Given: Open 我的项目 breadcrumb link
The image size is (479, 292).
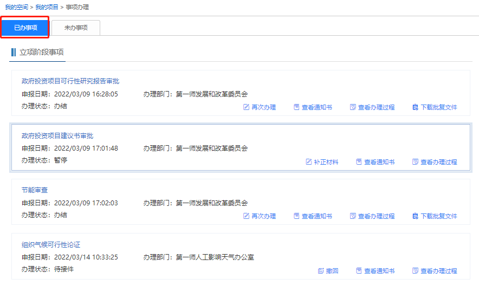Looking at the screenshot, I should point(48,7).
